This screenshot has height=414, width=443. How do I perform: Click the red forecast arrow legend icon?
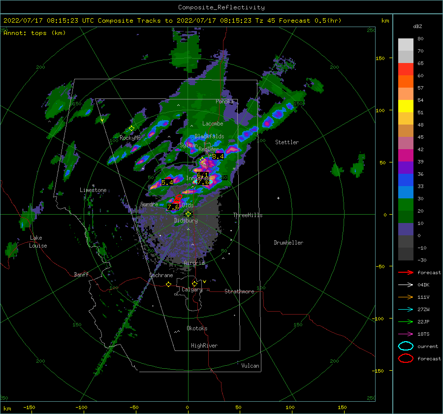406,272
